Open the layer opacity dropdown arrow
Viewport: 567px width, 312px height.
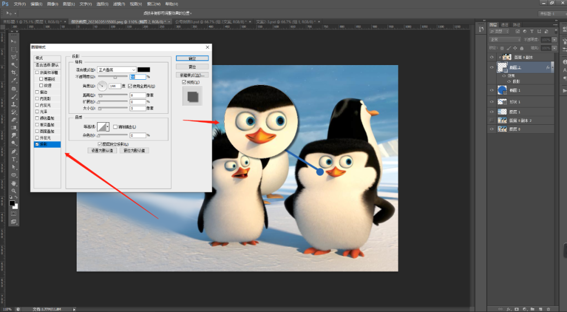tap(554, 40)
